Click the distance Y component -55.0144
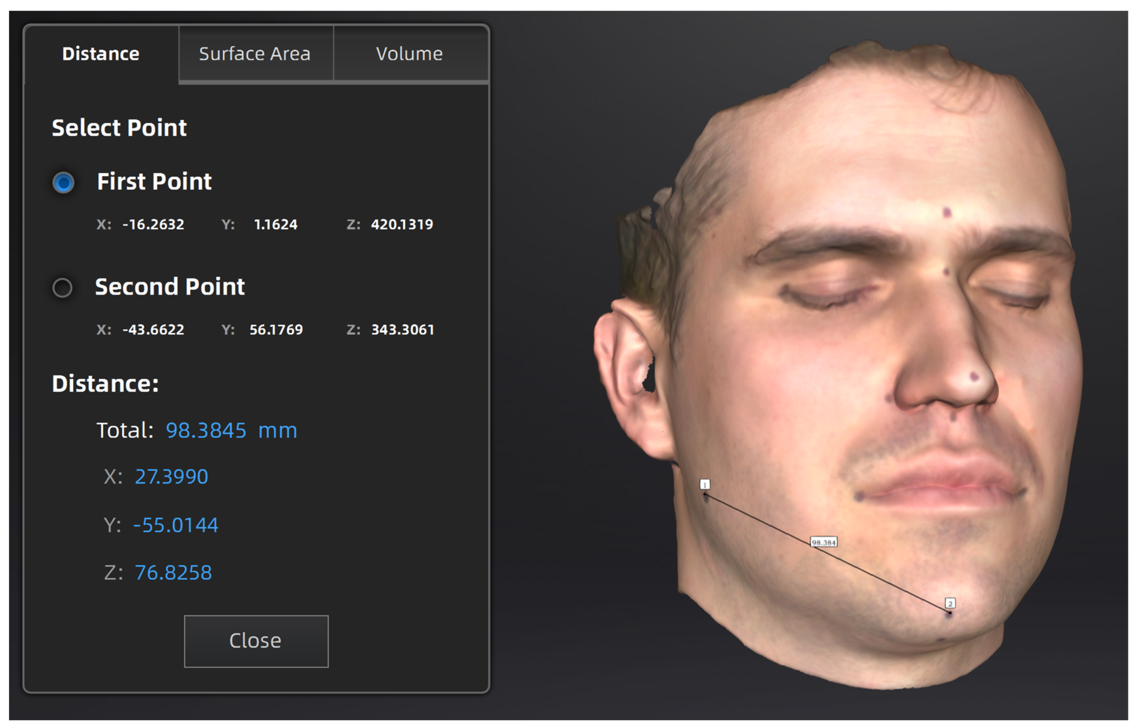This screenshot has height=724, width=1138. [175, 525]
